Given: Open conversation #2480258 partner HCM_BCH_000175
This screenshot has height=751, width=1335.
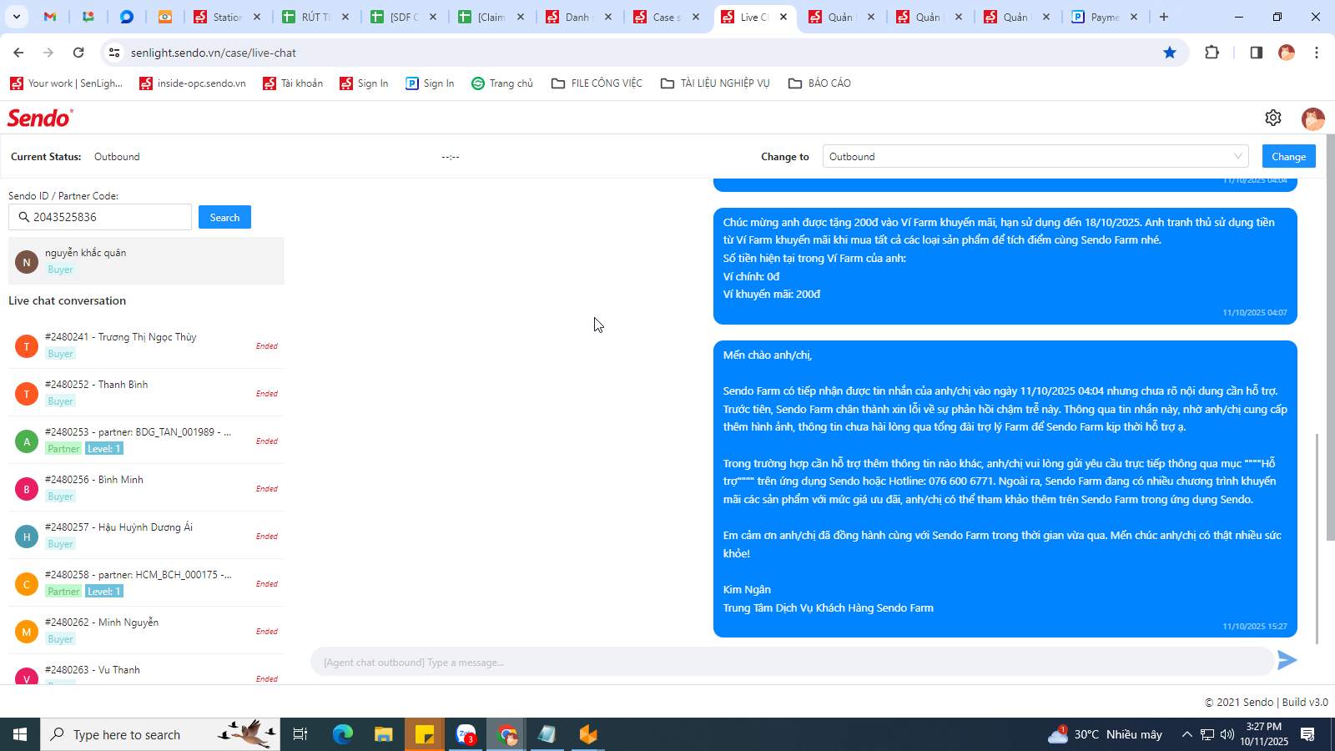Looking at the screenshot, I should pos(146,583).
